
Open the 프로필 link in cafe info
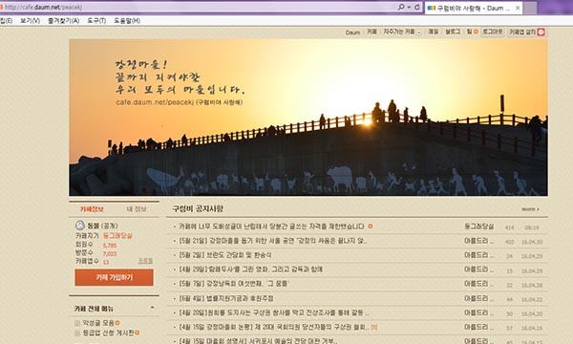coord(145,261)
